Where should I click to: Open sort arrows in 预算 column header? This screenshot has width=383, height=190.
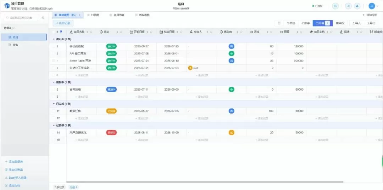click(x=298, y=32)
